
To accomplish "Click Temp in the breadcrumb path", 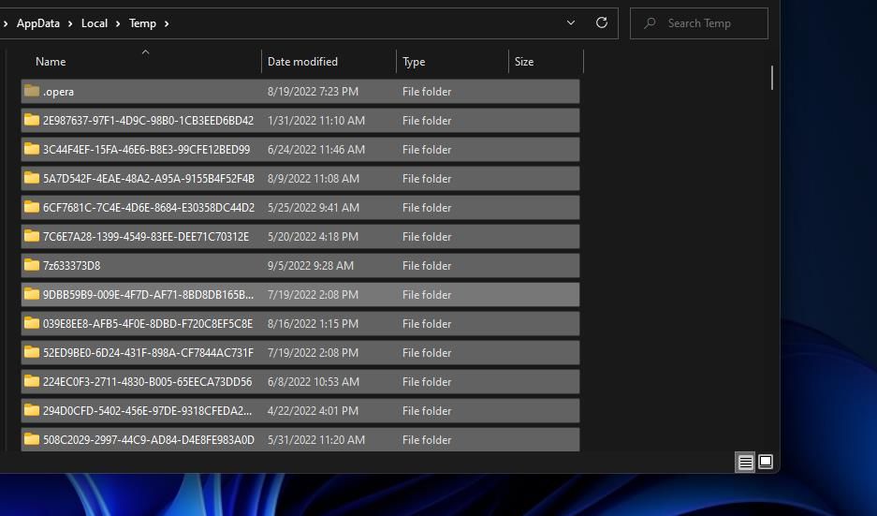I will 142,23.
